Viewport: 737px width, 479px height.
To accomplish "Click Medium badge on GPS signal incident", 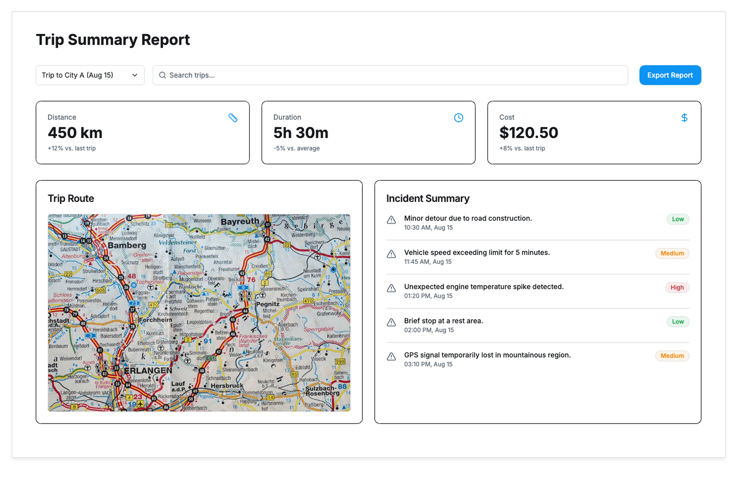I will coord(672,356).
